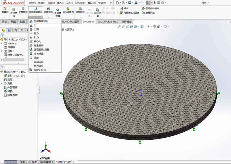
Task: Choose 远程载荷/质量 from the load menu
Action: tap(45, 50)
